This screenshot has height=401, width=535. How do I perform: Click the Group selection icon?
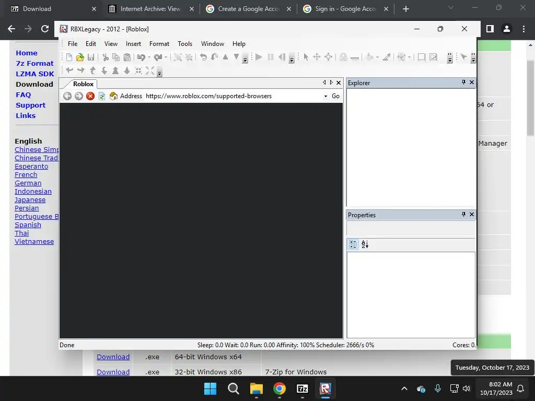[x=178, y=57]
